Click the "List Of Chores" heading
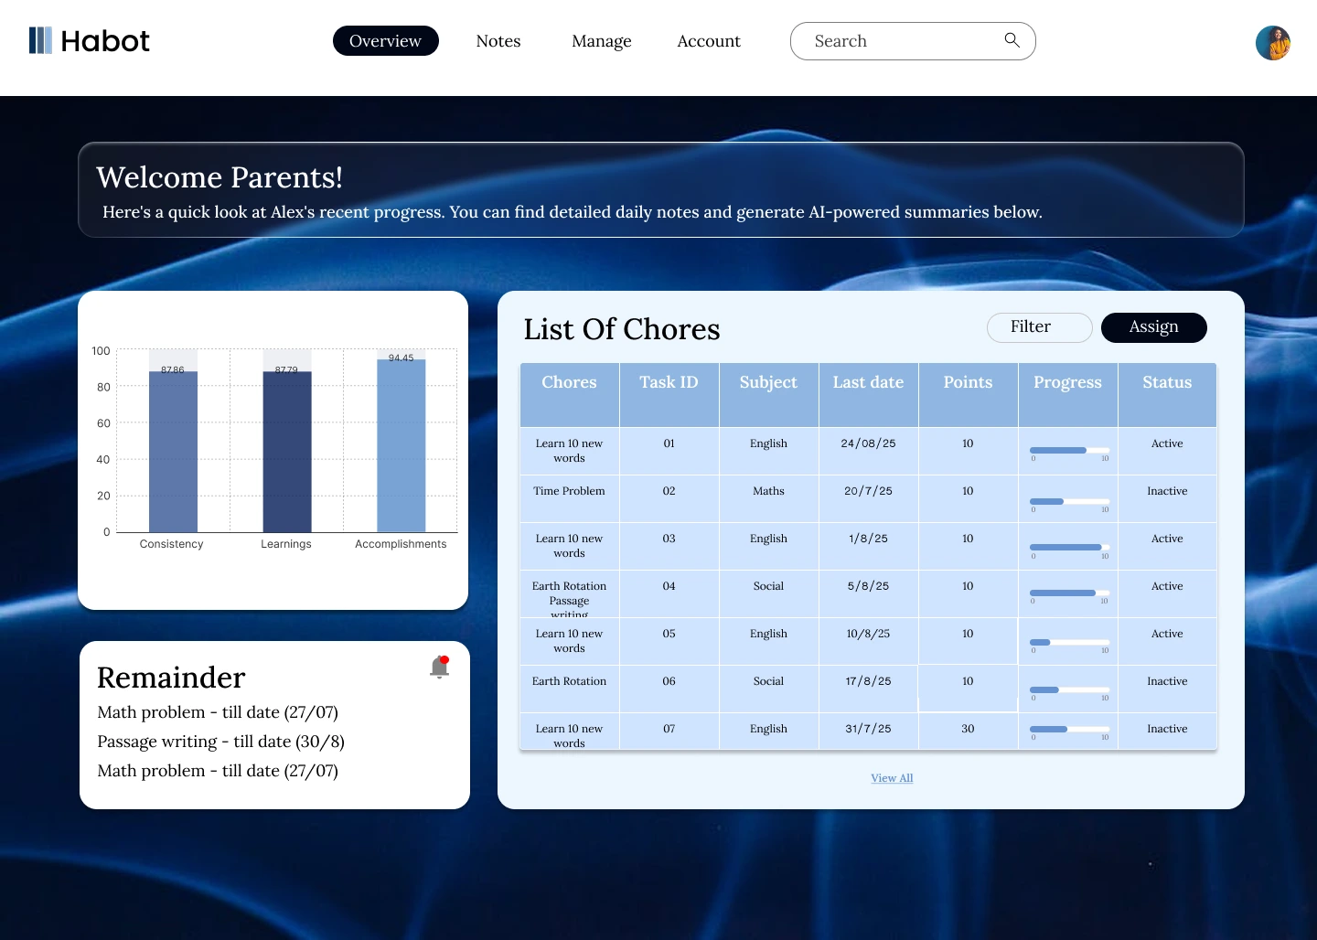Image resolution: width=1317 pixels, height=940 pixels. click(622, 329)
